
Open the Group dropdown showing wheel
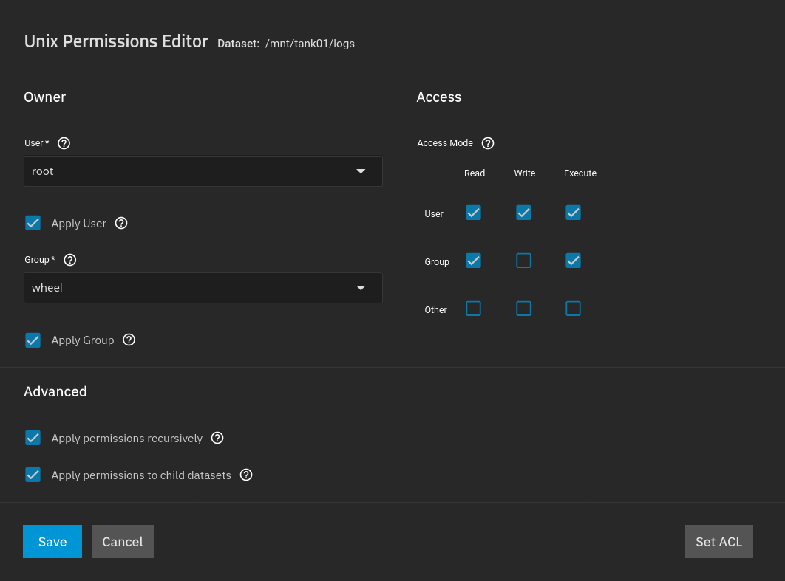203,287
